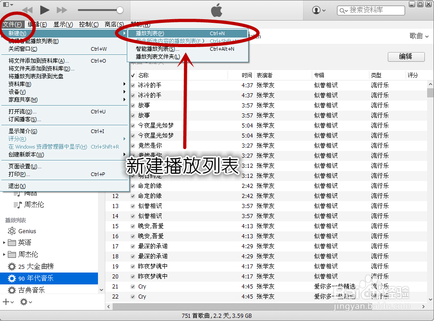
Task: Click the Next track fast-forward button
Action: click(x=62, y=10)
